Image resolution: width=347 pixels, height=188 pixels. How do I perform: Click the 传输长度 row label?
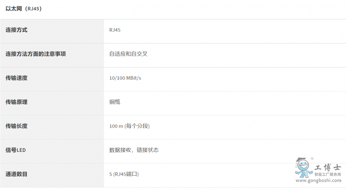tap(16, 126)
